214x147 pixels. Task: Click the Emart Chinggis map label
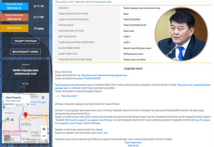pyautogui.click(x=38, y=102)
